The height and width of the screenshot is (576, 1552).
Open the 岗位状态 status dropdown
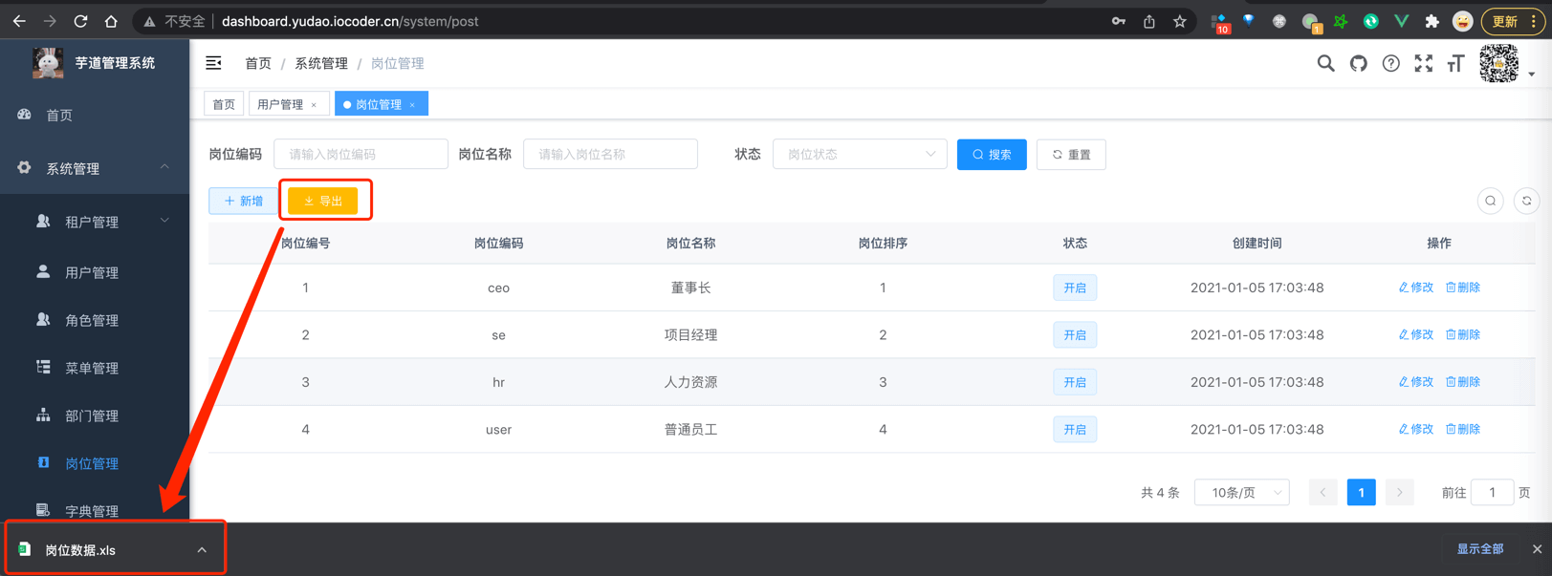click(x=859, y=154)
